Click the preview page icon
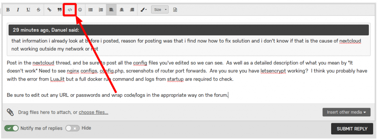The width and height of the screenshot is (378, 139). click(x=175, y=10)
